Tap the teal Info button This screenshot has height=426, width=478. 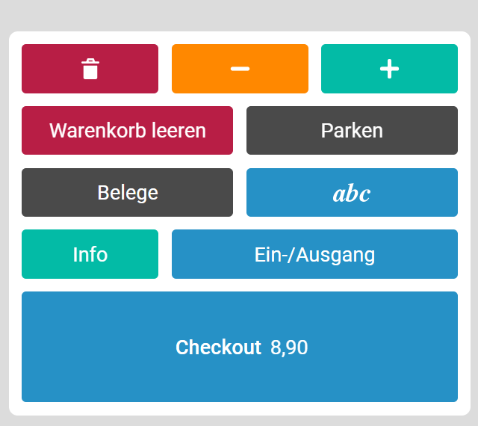(90, 254)
